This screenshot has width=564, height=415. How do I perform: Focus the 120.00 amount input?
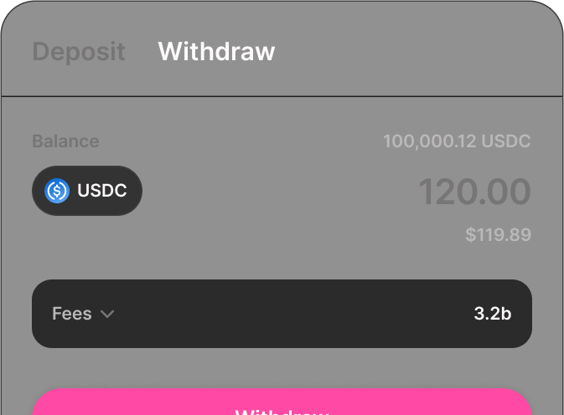point(475,192)
